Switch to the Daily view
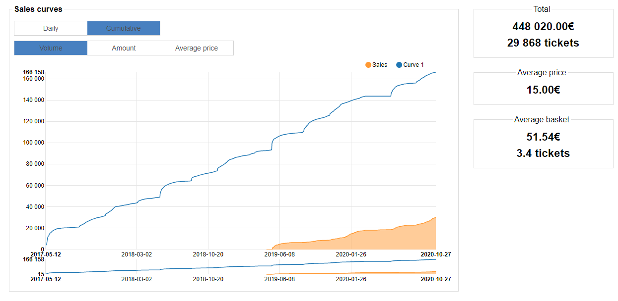 [x=51, y=28]
